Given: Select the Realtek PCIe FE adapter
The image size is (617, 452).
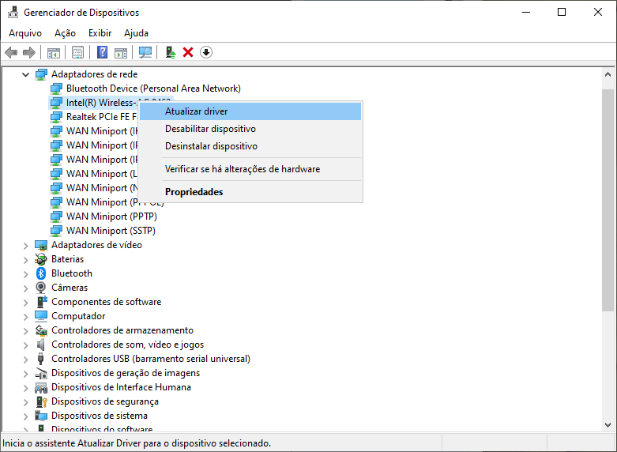Looking at the screenshot, I should pyautogui.click(x=101, y=117).
